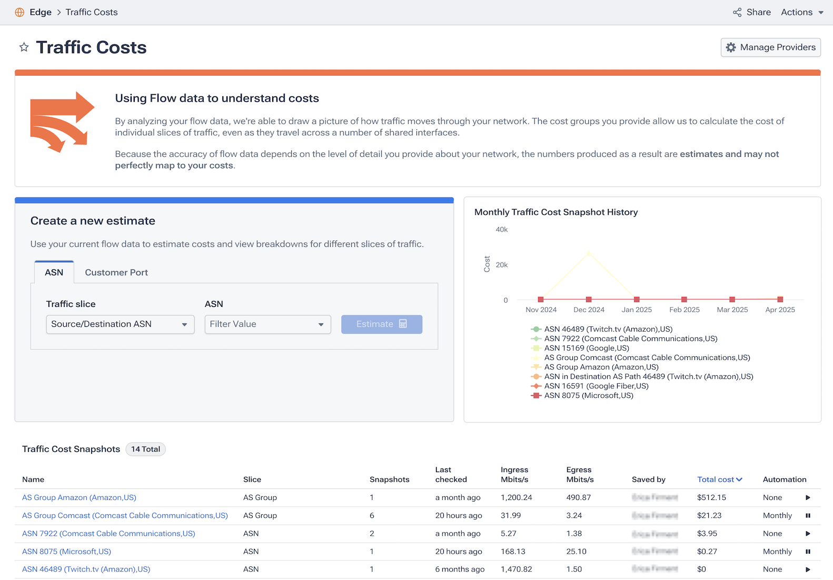Click the $512.15 total cost cell

[x=711, y=497]
